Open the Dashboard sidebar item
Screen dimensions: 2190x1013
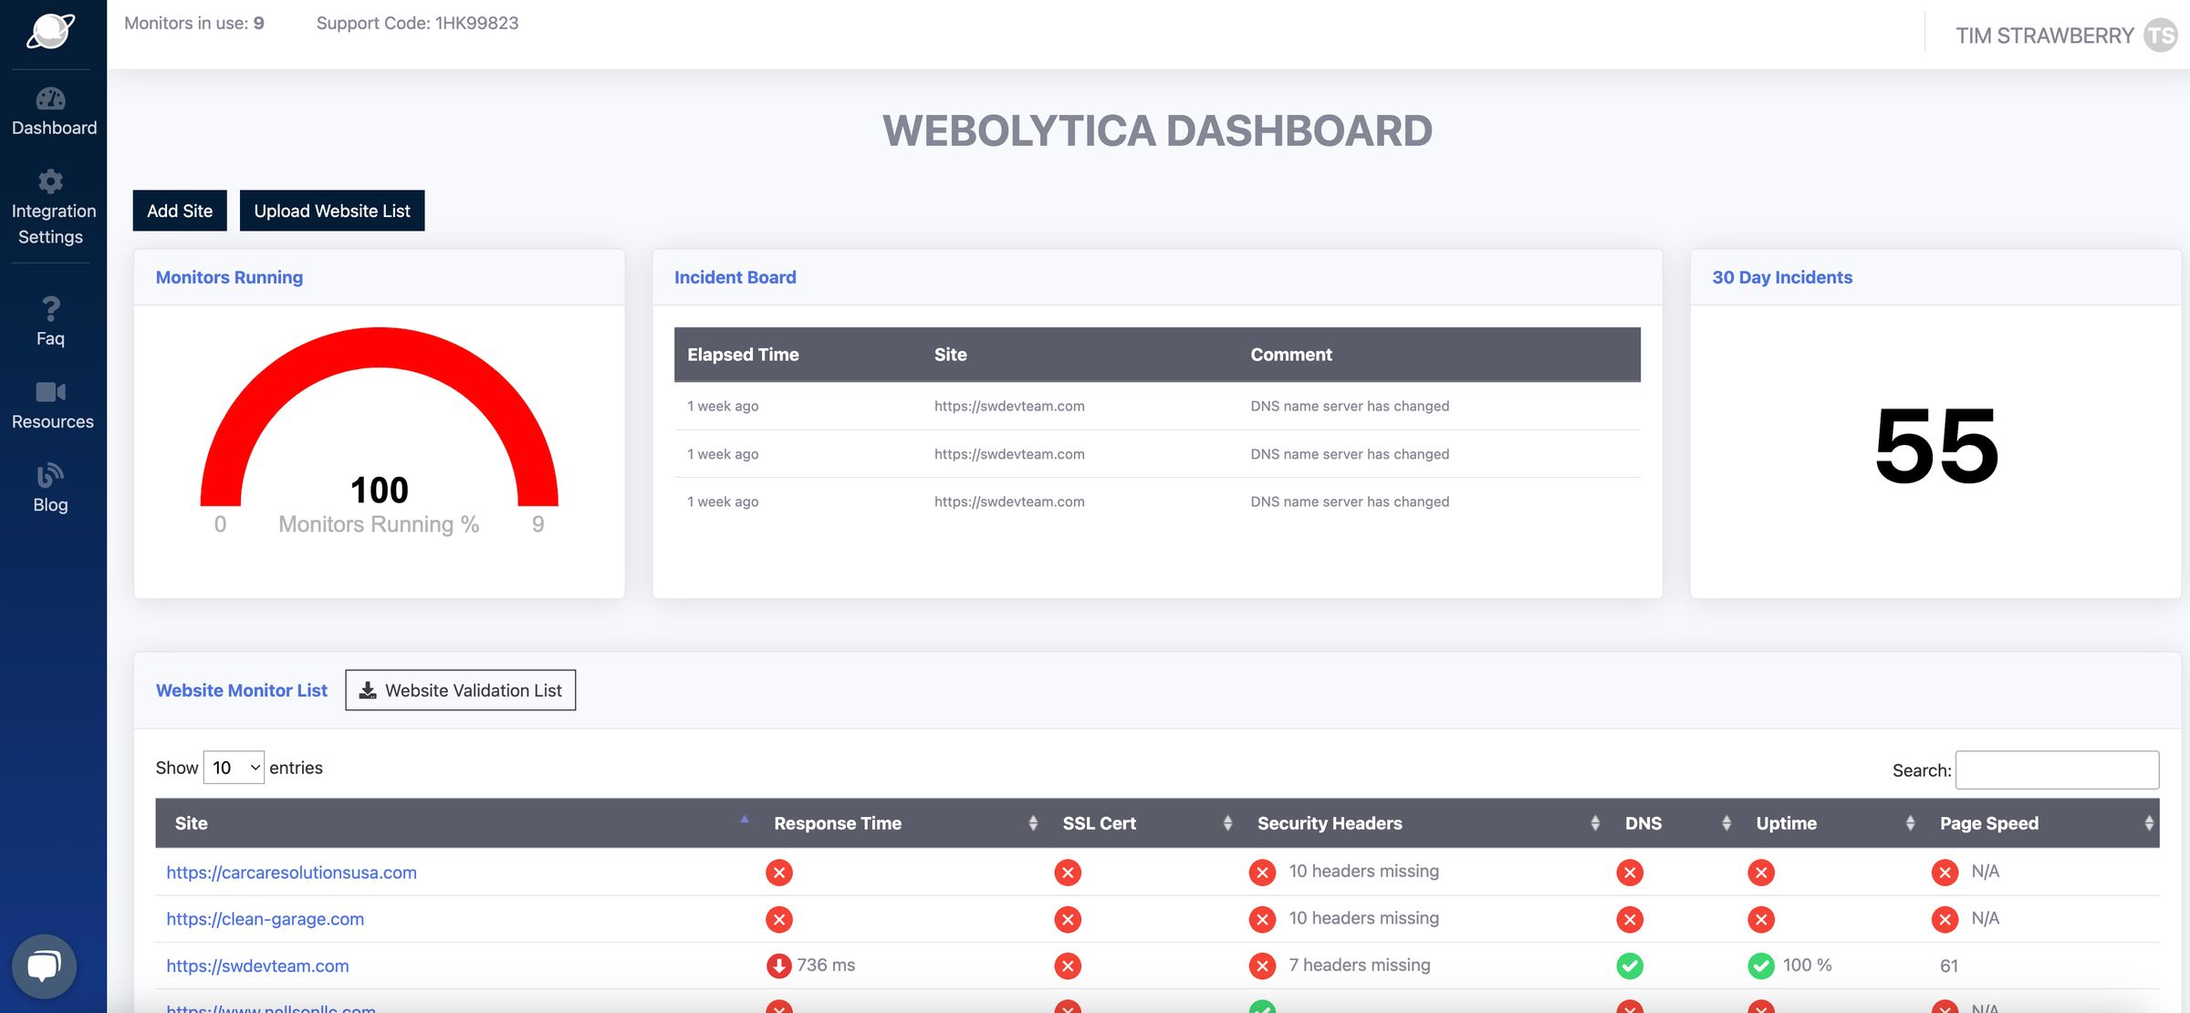[x=53, y=112]
